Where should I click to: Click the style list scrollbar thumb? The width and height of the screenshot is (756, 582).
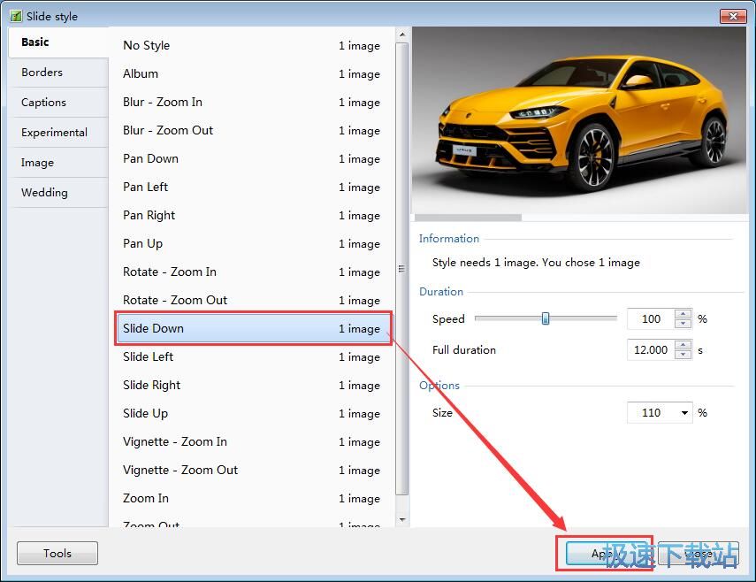point(402,269)
